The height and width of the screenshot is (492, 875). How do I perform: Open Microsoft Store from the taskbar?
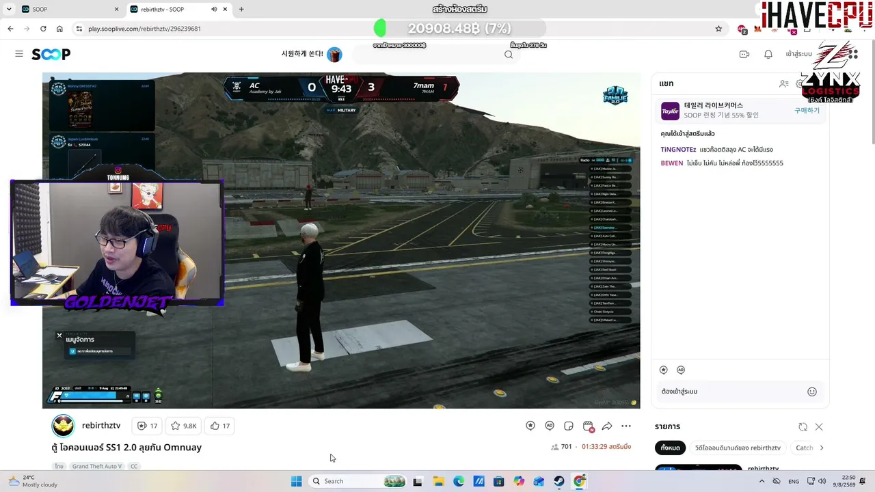(x=499, y=481)
